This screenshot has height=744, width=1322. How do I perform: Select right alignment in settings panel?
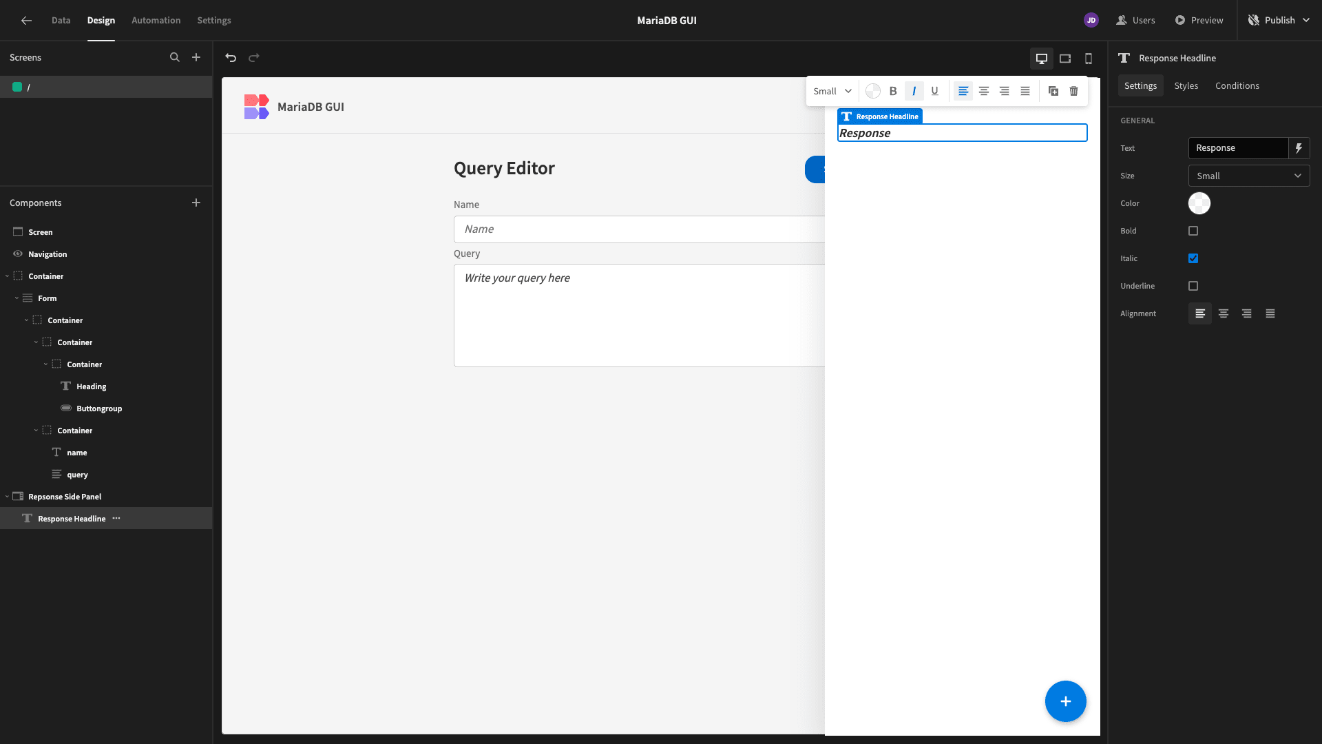coord(1247,313)
